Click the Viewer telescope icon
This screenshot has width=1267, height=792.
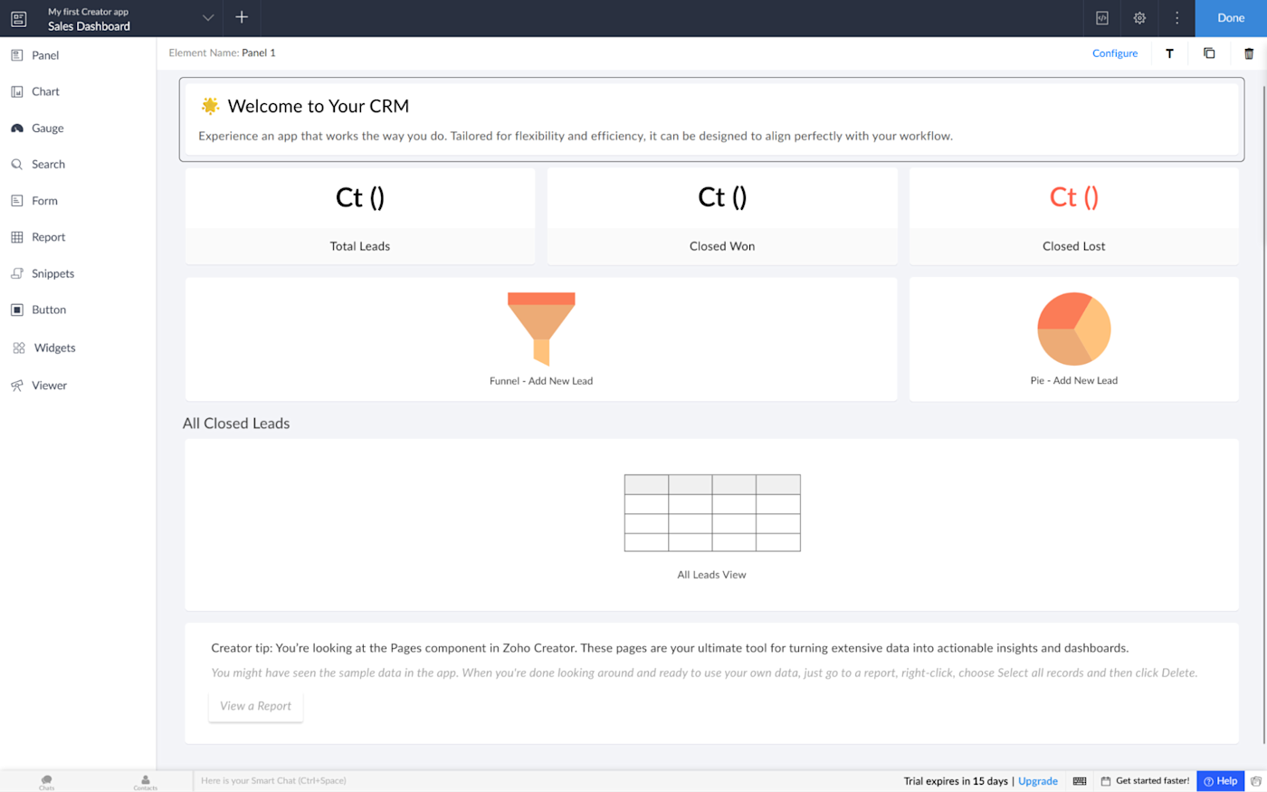point(17,386)
